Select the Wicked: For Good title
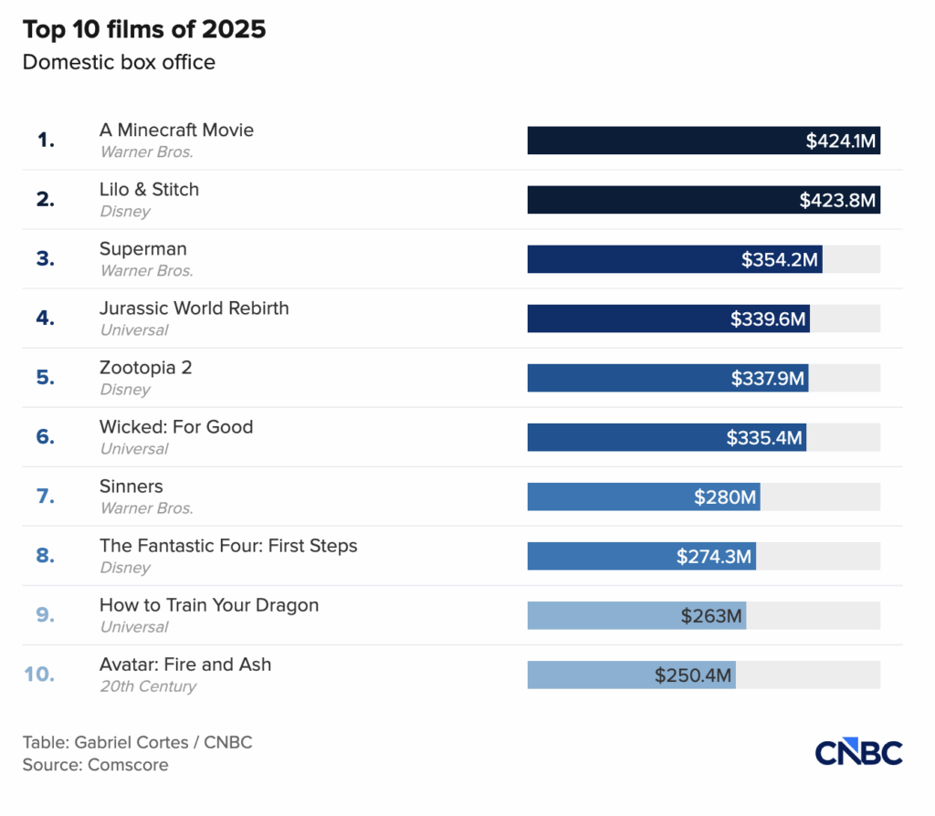This screenshot has height=816, width=935. point(176,427)
